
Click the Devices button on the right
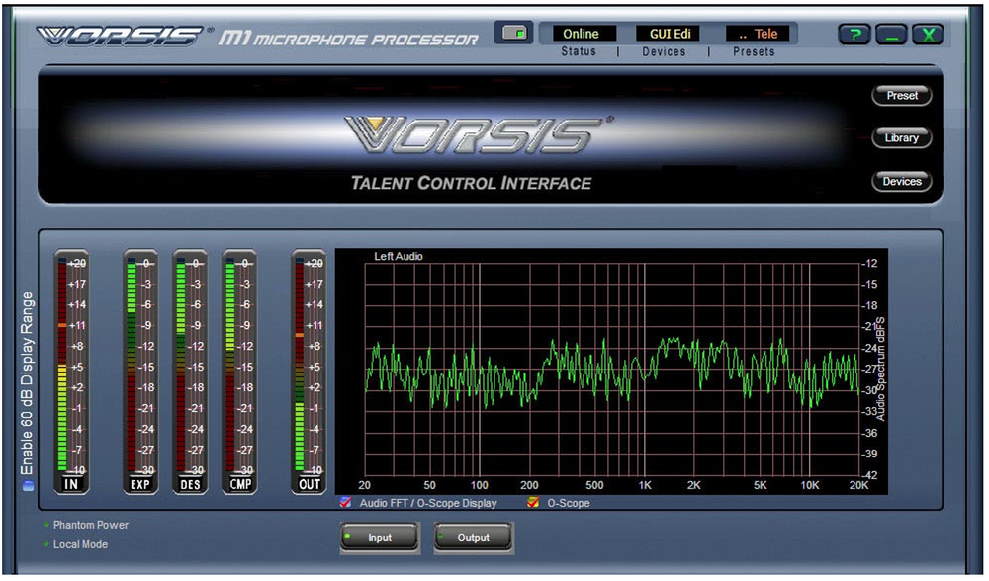[x=901, y=181]
